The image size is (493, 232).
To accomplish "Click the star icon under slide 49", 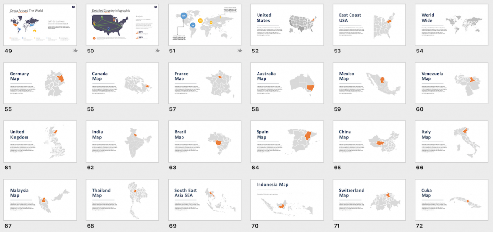I will pyautogui.click(x=75, y=51).
